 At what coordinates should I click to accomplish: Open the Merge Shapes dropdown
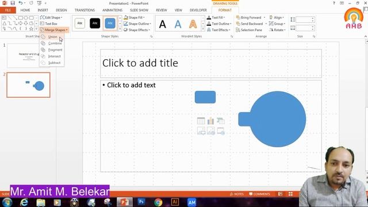click(54, 30)
